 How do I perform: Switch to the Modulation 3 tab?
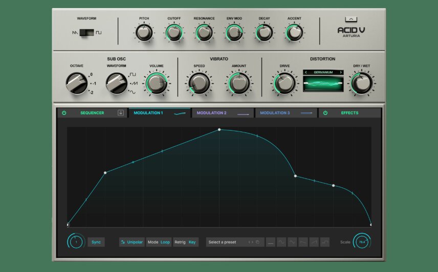286,113
